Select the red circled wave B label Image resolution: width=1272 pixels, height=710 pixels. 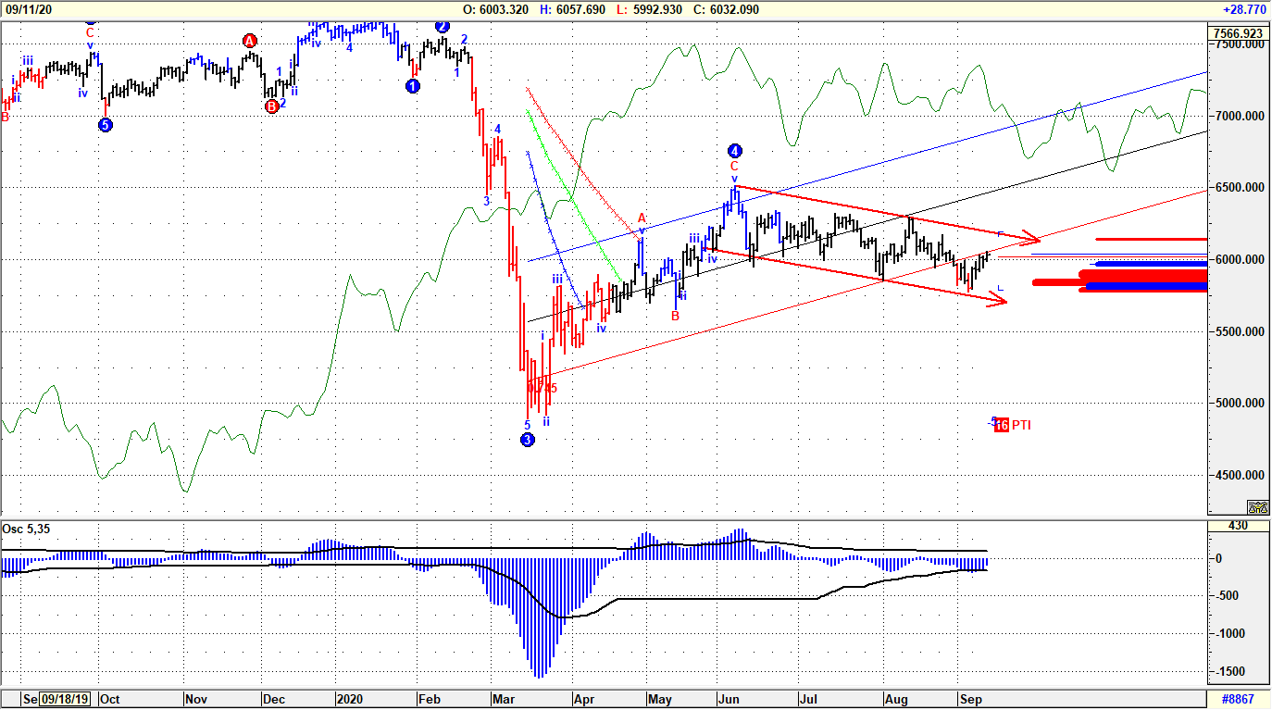pos(271,106)
